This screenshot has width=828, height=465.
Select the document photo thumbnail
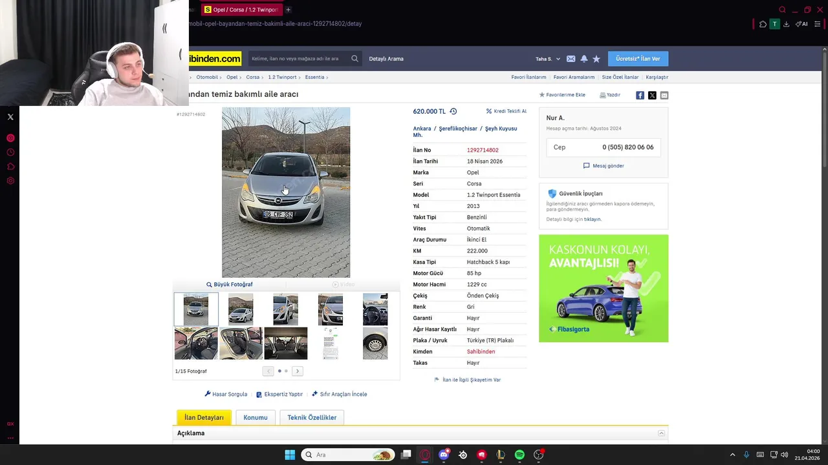tap(331, 343)
